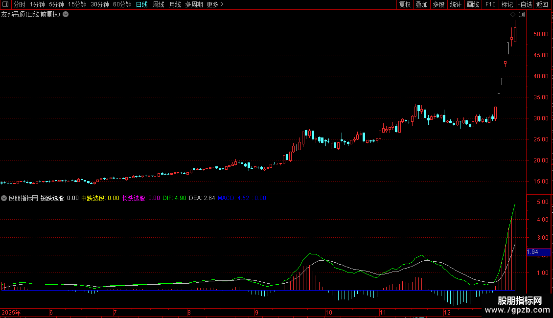The height and width of the screenshot is (318, 553).
Task: Select the 60分钟 period
Action: pos(122,4)
